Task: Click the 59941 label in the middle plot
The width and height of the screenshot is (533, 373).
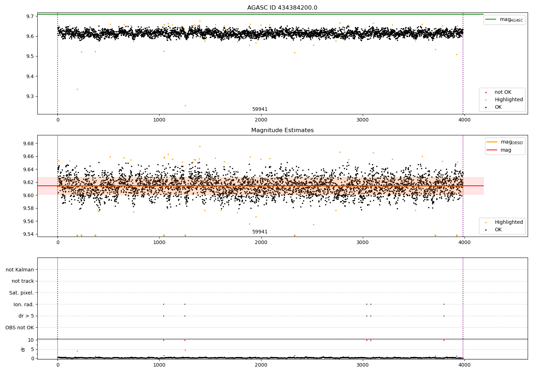Action: pyautogui.click(x=260, y=232)
